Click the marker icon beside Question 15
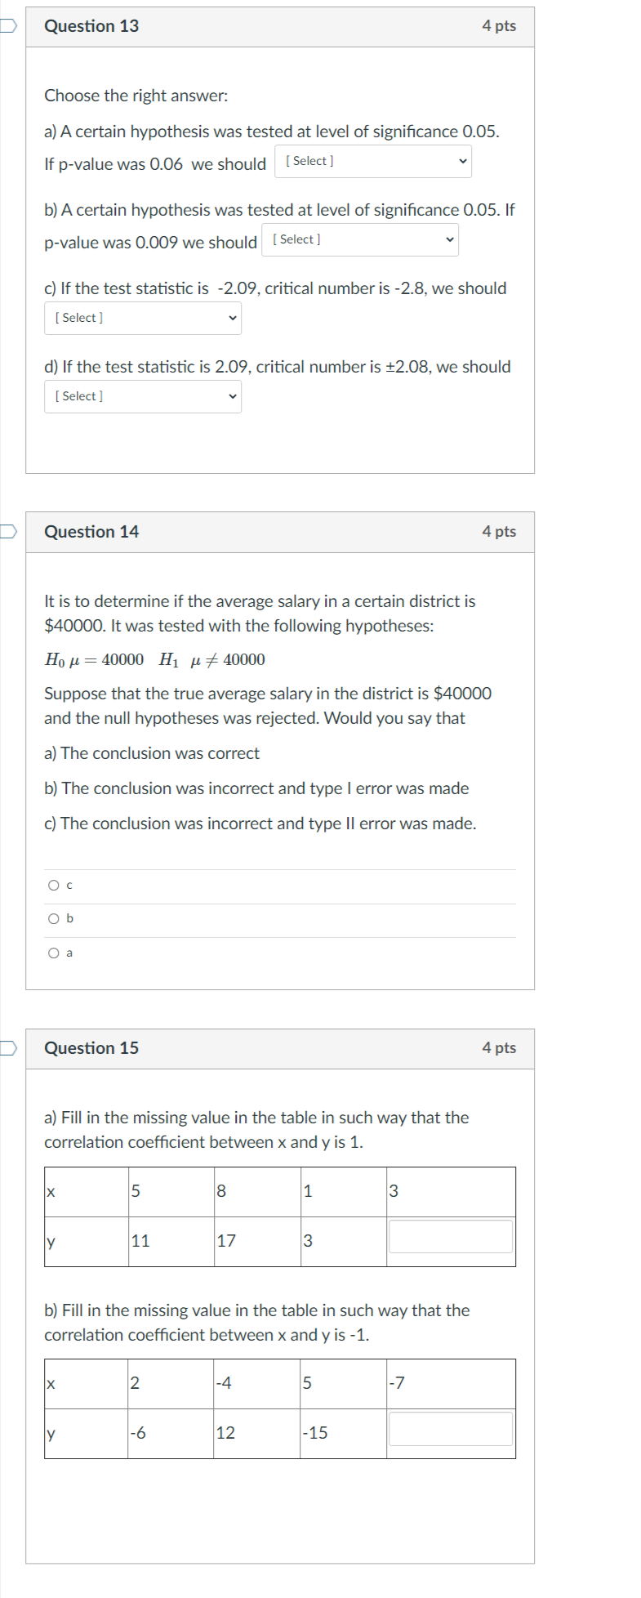The image size is (641, 1598). click(7, 1048)
